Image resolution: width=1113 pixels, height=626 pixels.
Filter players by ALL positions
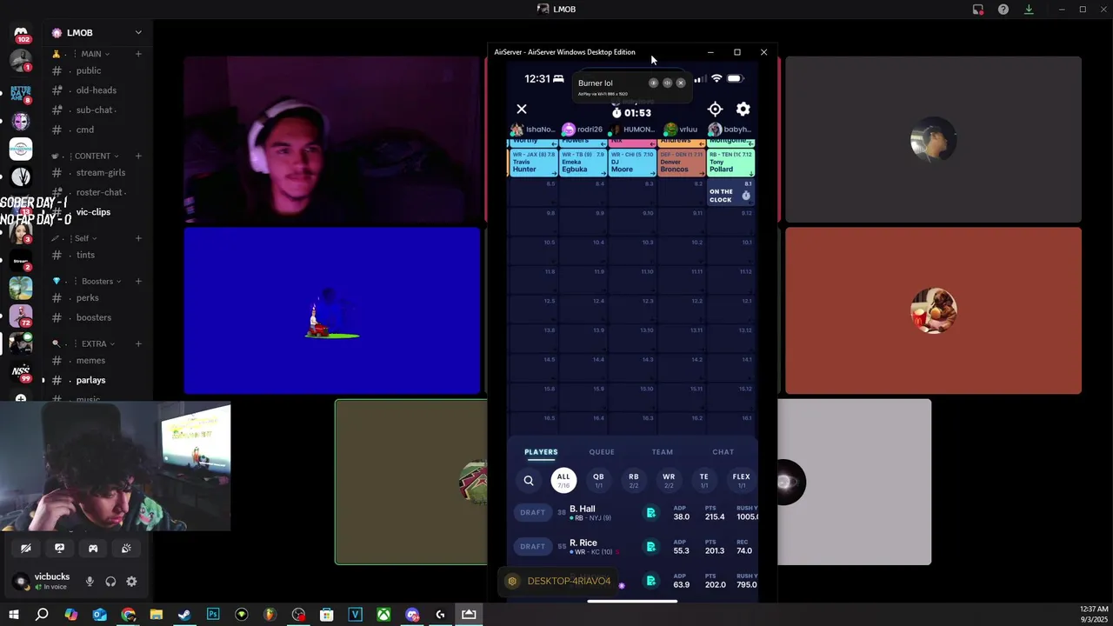[x=563, y=480]
